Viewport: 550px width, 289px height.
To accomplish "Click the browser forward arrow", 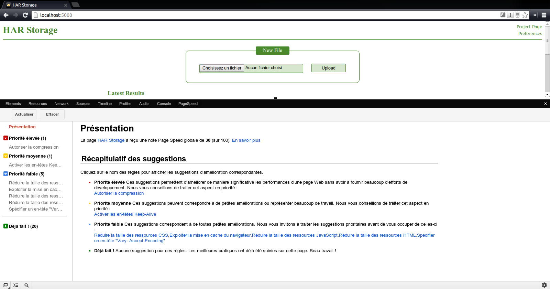I will (15, 15).
